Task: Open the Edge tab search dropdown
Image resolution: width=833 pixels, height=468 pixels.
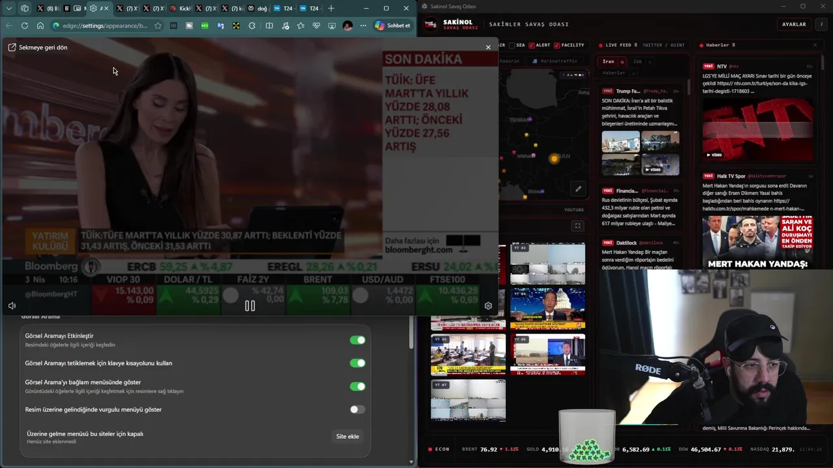Action: (x=8, y=8)
